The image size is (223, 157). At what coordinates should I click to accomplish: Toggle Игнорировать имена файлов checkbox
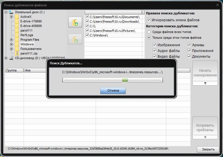[149, 20]
